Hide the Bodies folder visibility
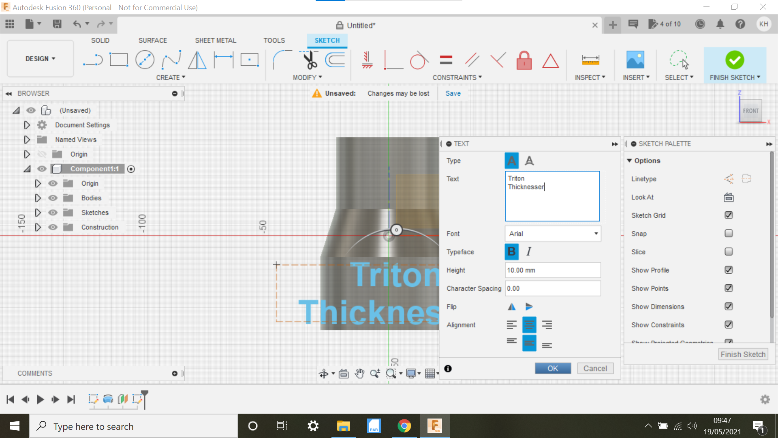Screen dimensions: 778x438 pyautogui.click(x=53, y=198)
